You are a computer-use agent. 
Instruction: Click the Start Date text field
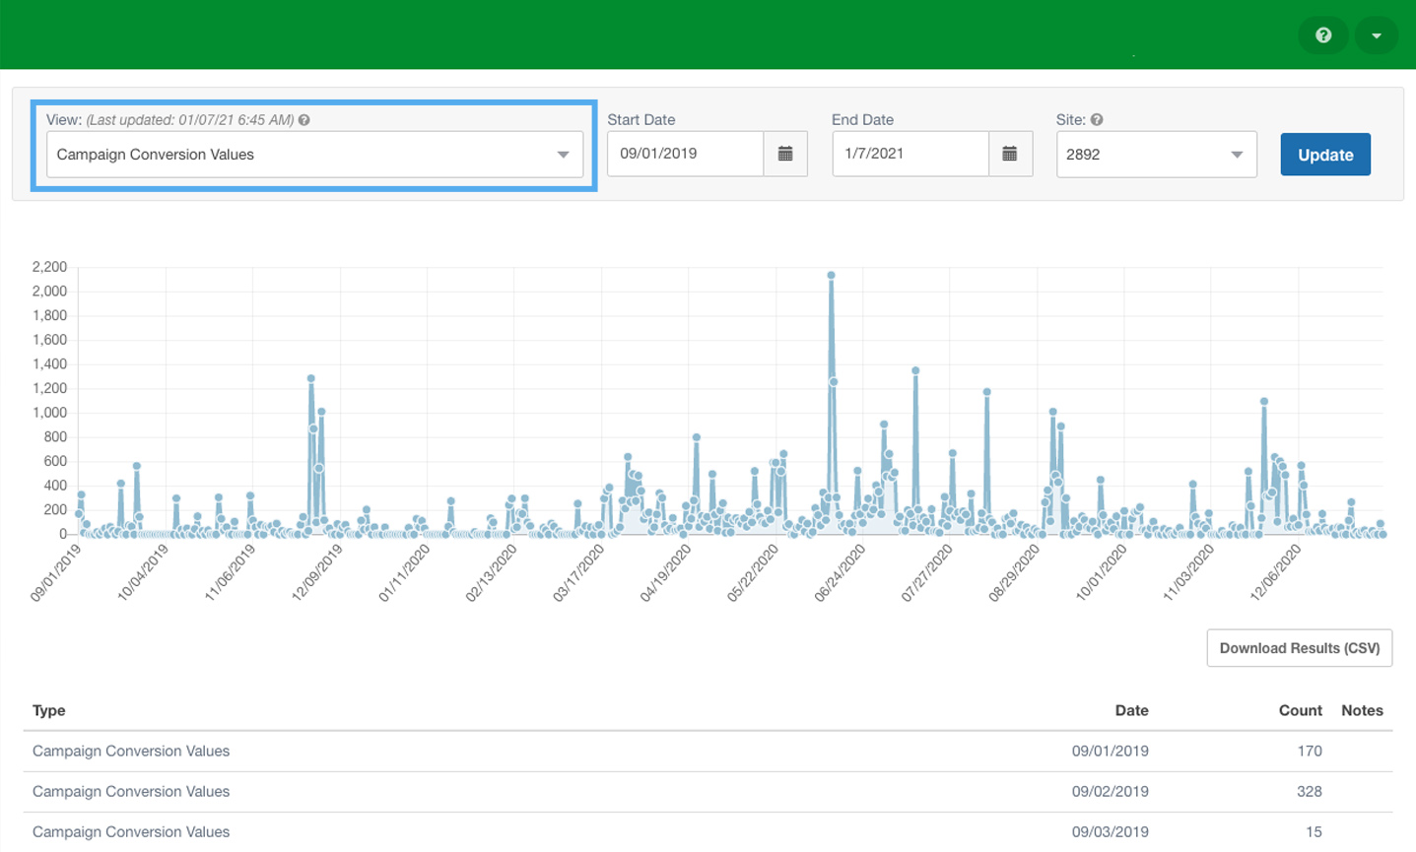[685, 154]
